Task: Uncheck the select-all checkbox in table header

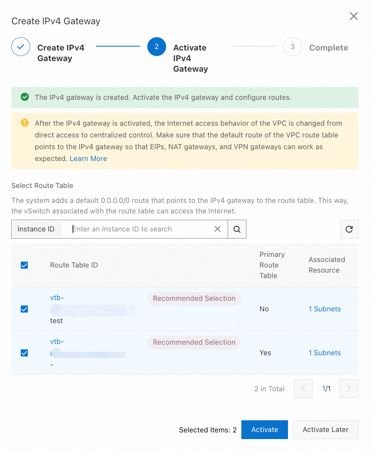Action: click(24, 265)
